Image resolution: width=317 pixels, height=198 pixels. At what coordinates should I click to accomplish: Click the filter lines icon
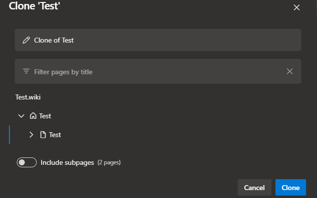coord(26,71)
